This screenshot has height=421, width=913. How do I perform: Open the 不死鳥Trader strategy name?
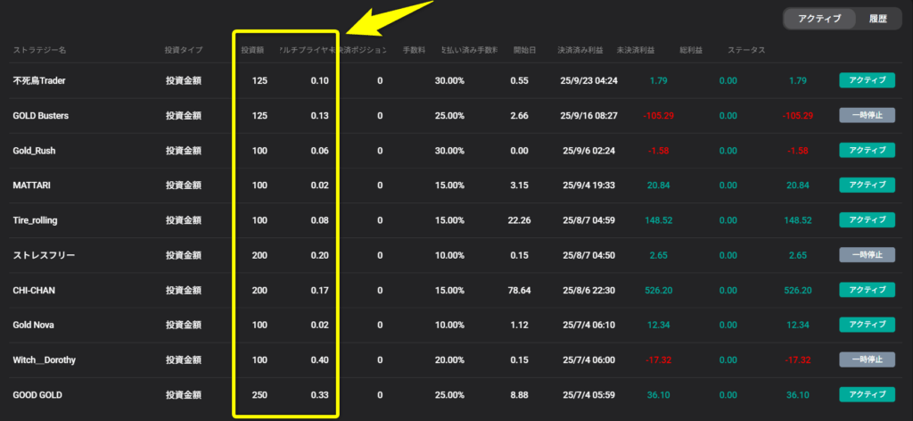(39, 81)
